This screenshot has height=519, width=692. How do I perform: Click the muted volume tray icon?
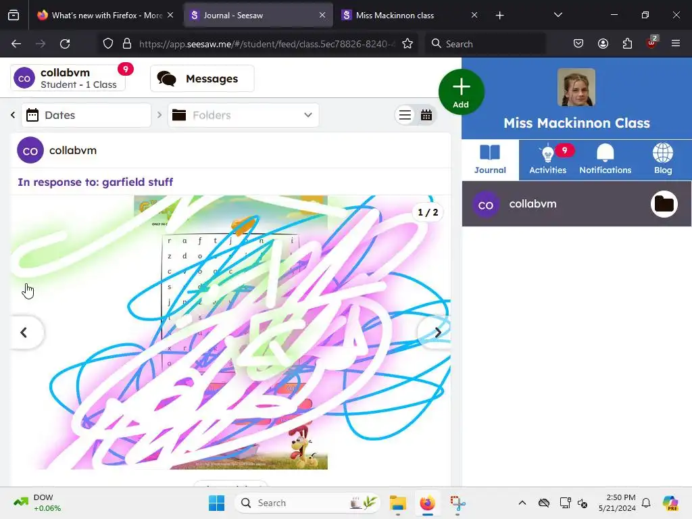click(x=583, y=503)
